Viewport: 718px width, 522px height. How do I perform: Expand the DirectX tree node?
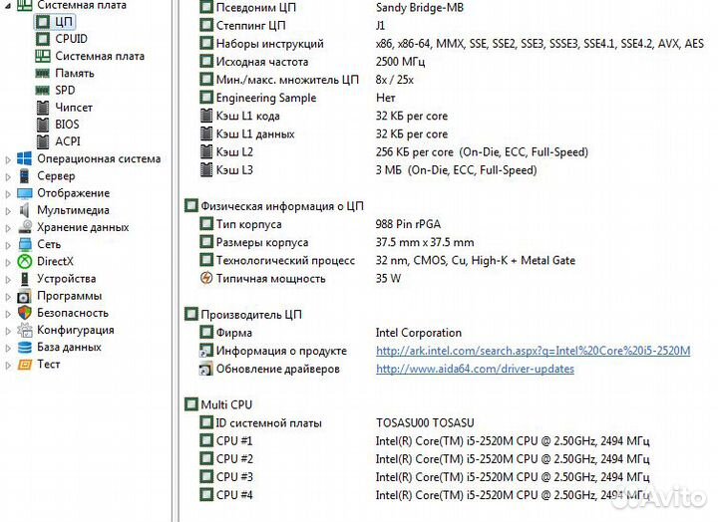8,262
